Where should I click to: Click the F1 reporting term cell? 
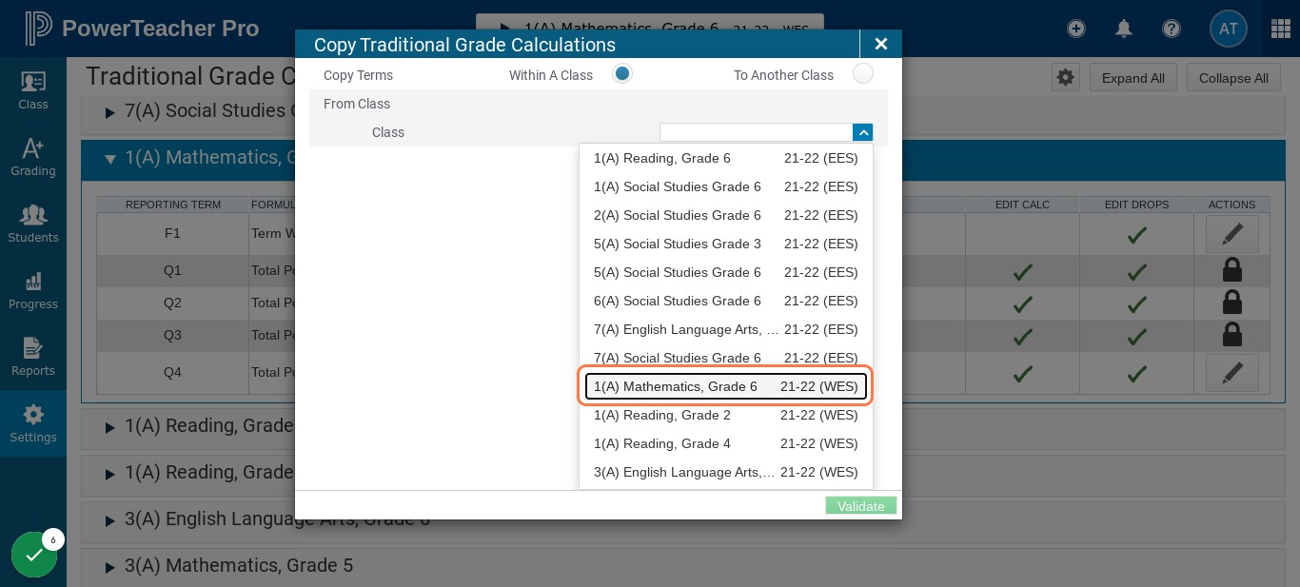(x=172, y=233)
